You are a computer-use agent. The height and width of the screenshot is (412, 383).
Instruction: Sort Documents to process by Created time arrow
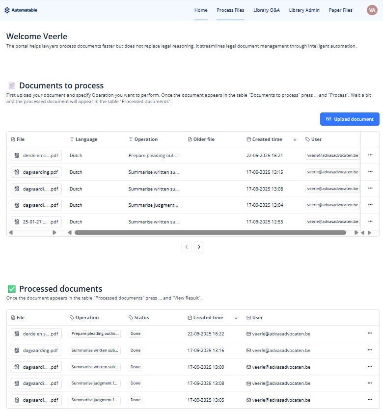[295, 139]
